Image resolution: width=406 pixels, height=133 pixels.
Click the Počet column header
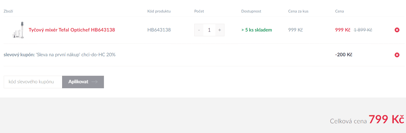(x=199, y=11)
